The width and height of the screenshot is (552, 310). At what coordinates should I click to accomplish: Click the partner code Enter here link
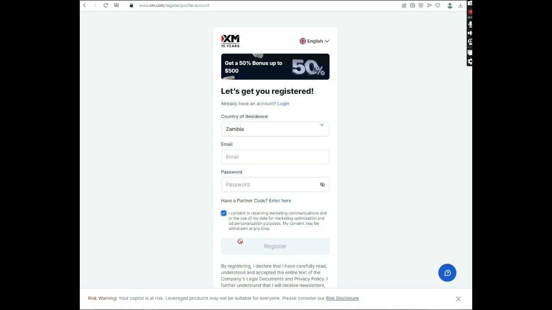click(280, 201)
